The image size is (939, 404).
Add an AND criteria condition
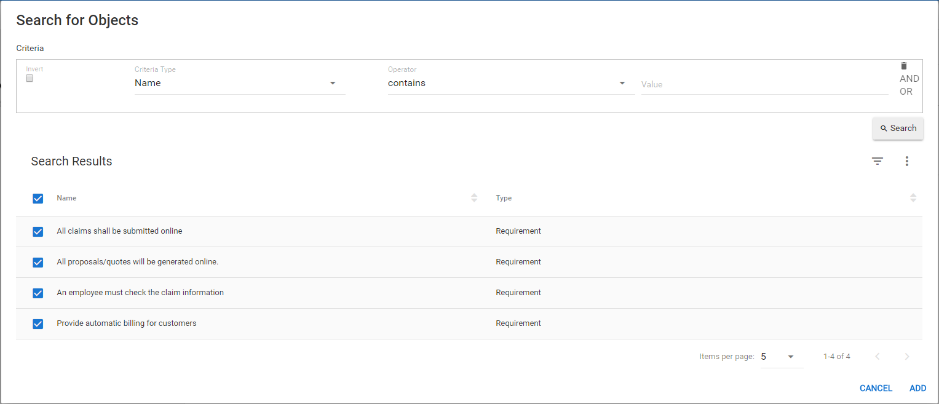point(909,79)
